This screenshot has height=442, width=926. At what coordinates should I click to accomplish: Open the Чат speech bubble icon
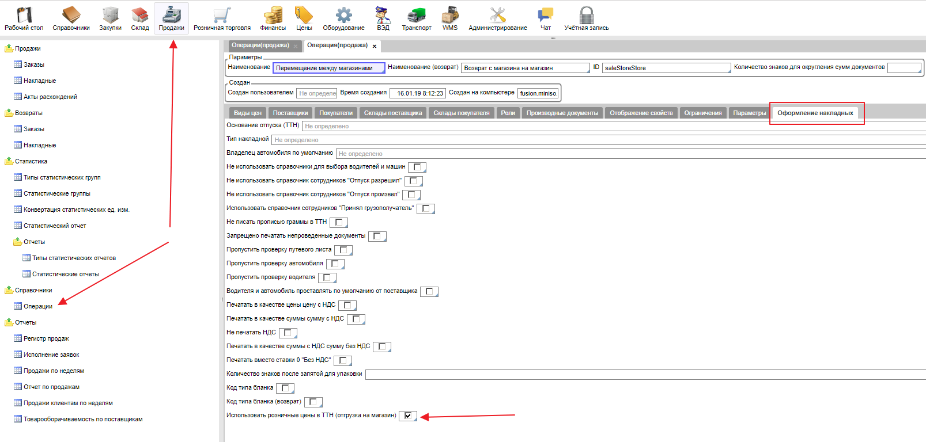click(545, 18)
